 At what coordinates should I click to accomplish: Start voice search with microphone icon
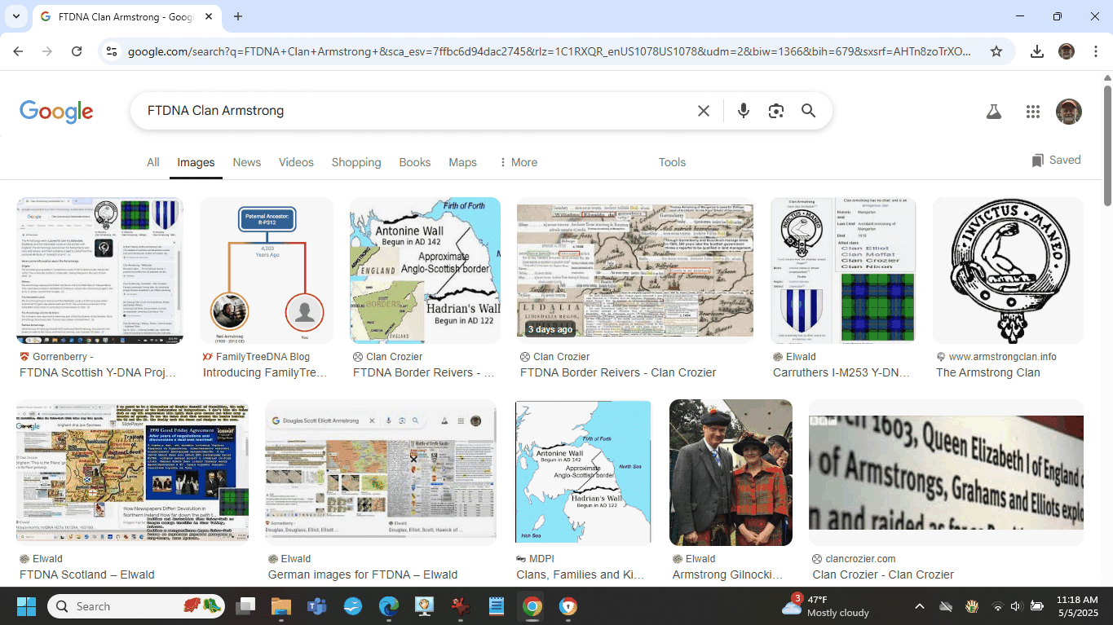(743, 111)
